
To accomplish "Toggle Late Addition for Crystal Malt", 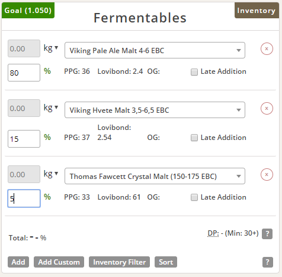I will point(194,197).
